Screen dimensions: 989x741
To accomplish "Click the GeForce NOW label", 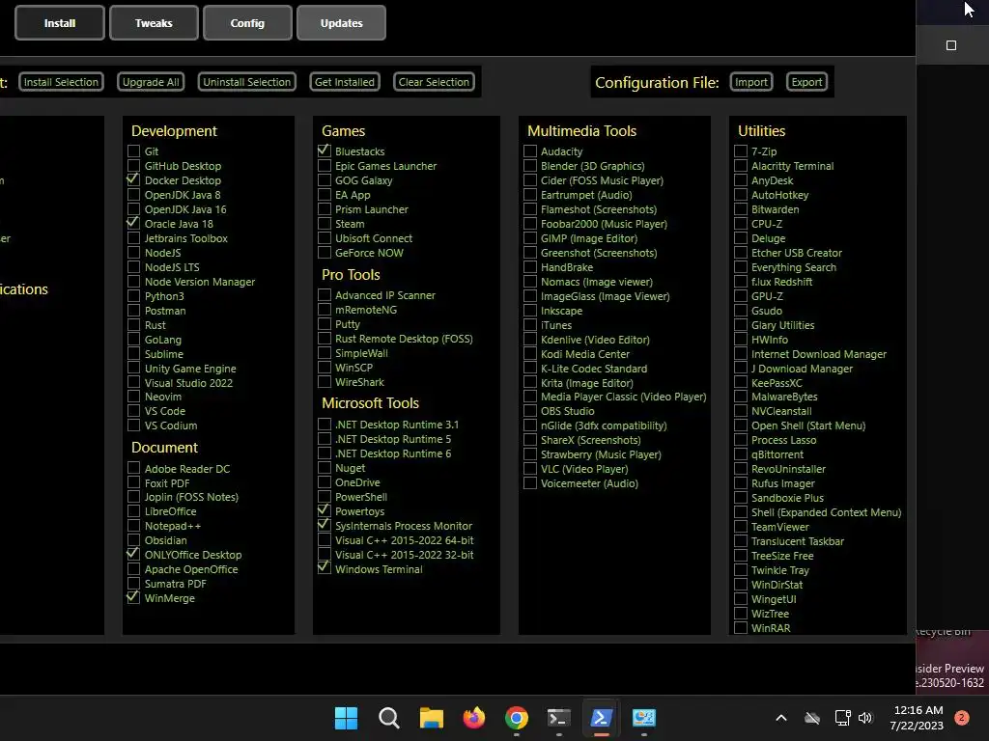I will [369, 253].
